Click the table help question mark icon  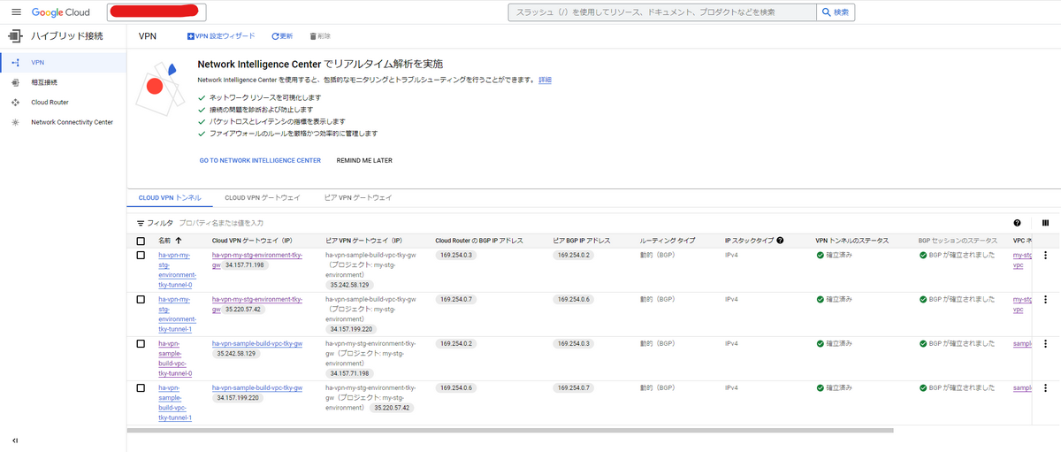(1018, 223)
